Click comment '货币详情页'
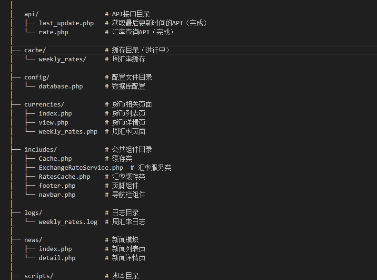 tap(129, 123)
